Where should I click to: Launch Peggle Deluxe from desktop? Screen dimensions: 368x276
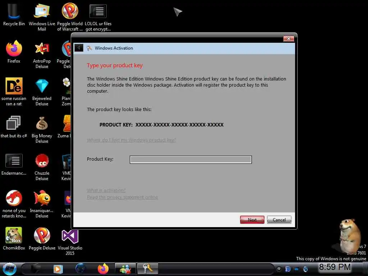coord(42,239)
